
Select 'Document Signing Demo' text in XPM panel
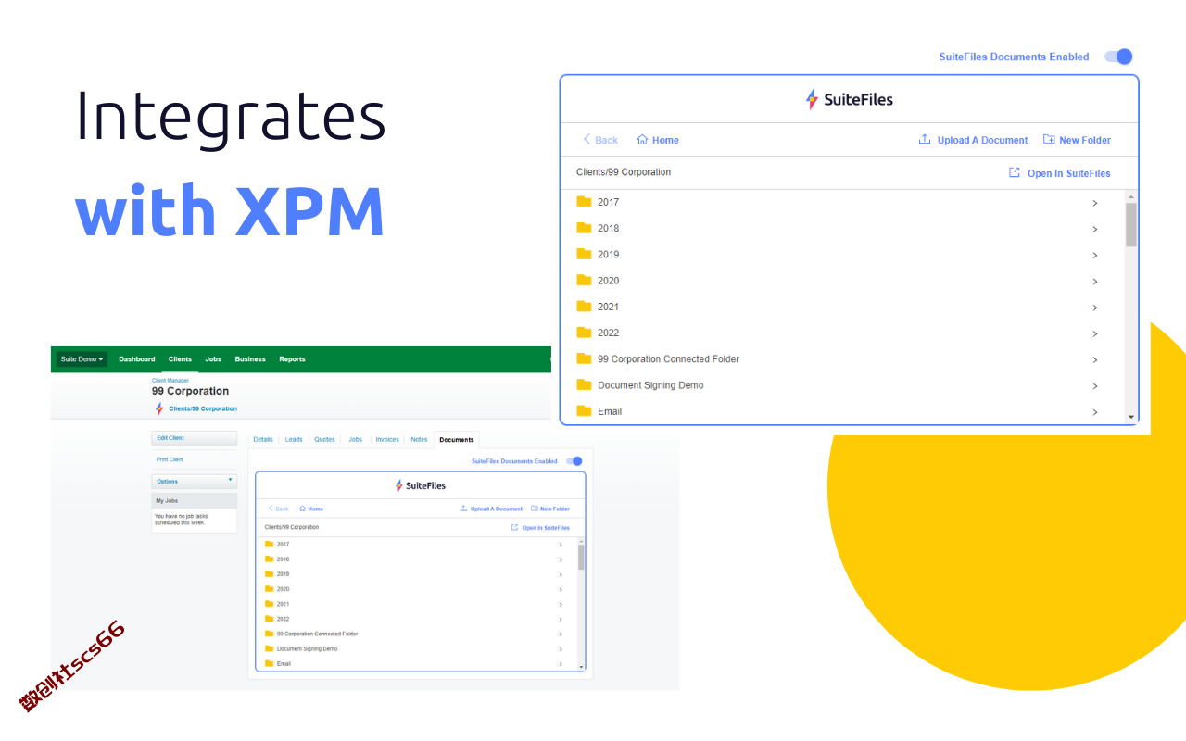[307, 648]
